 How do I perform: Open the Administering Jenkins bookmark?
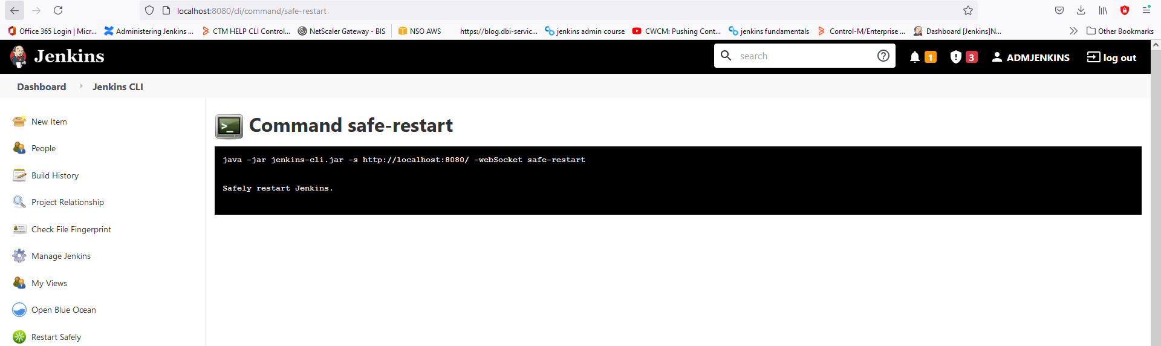[x=149, y=31]
